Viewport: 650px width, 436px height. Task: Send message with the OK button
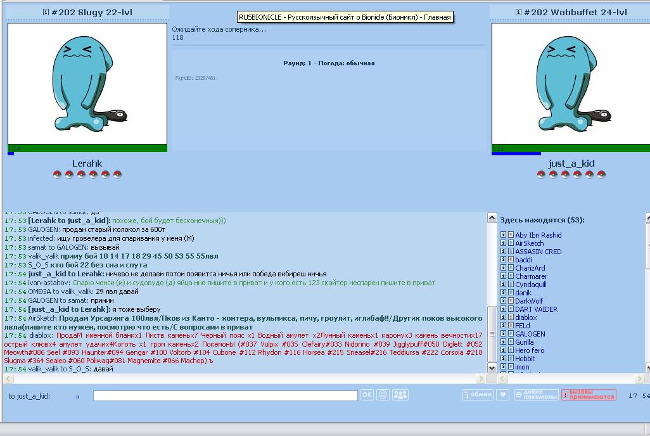(x=367, y=395)
